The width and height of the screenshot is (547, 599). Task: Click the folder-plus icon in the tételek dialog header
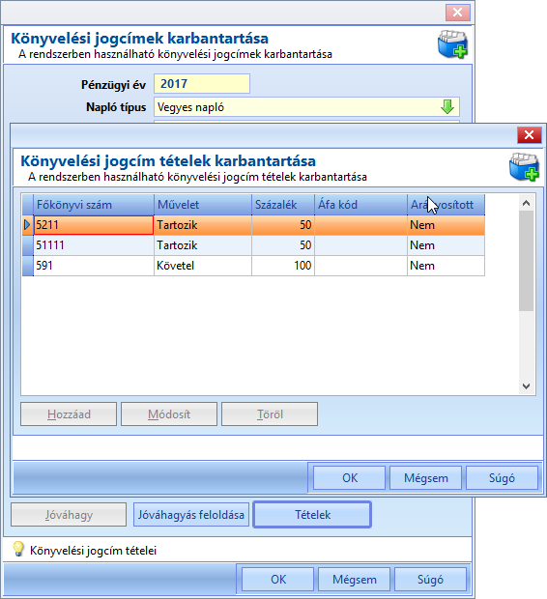click(524, 166)
